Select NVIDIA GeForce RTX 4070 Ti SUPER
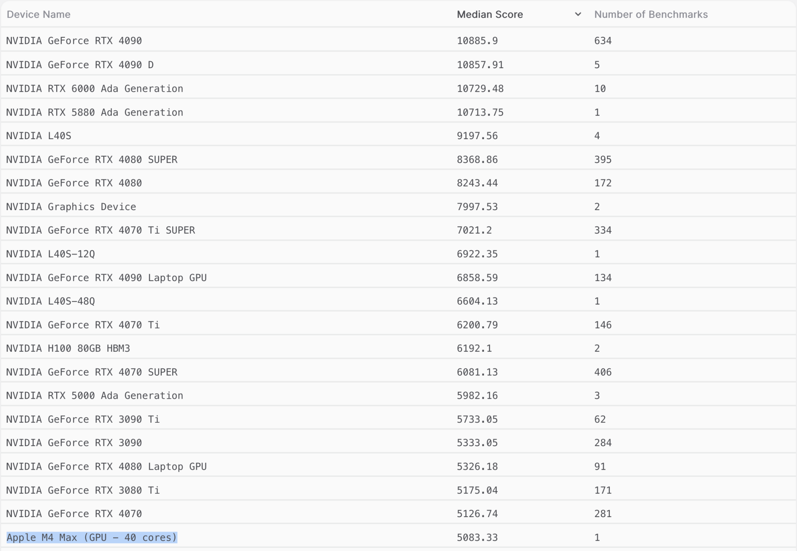Image resolution: width=797 pixels, height=551 pixels. coord(100,230)
